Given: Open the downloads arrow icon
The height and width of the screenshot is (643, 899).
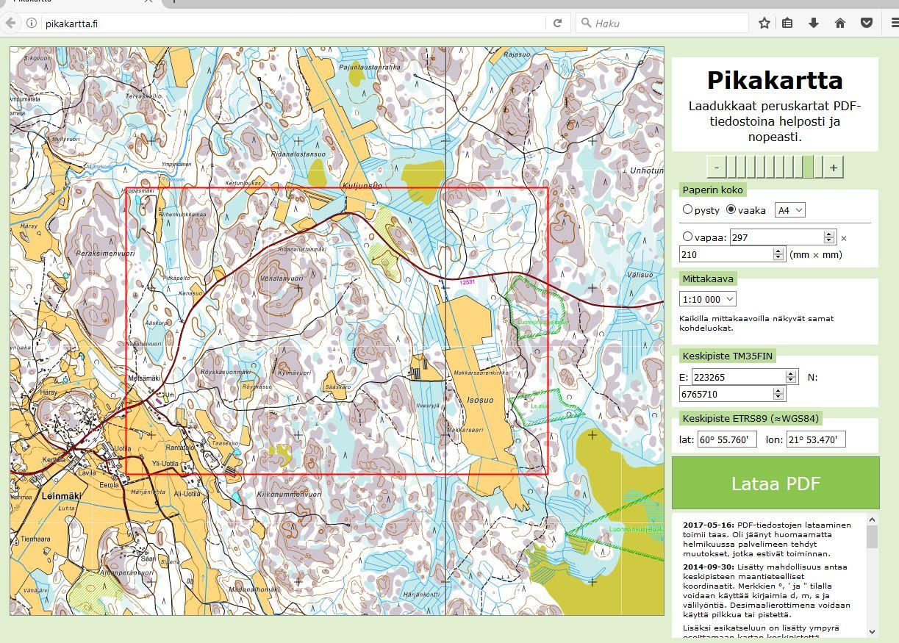Looking at the screenshot, I should click(813, 24).
